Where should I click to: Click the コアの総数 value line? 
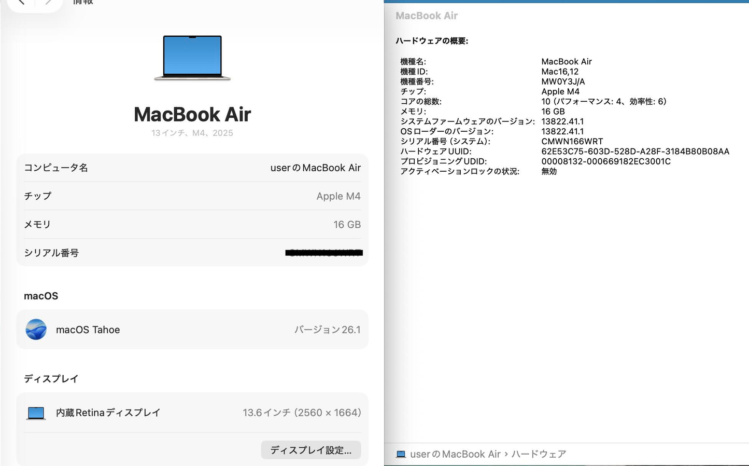click(604, 101)
